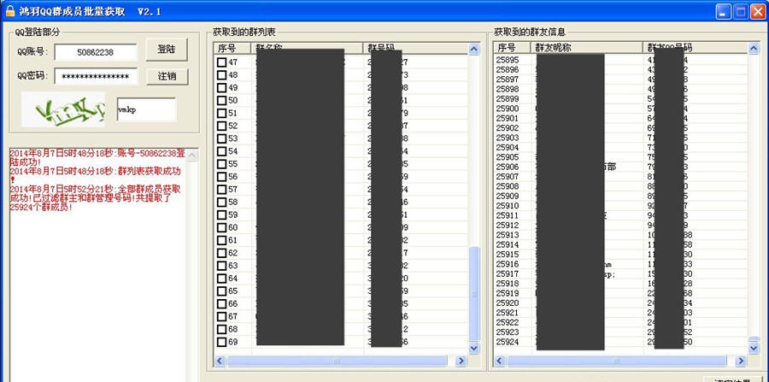Select member row 25911
Screen dimensions: 769x382
[x=621, y=215]
